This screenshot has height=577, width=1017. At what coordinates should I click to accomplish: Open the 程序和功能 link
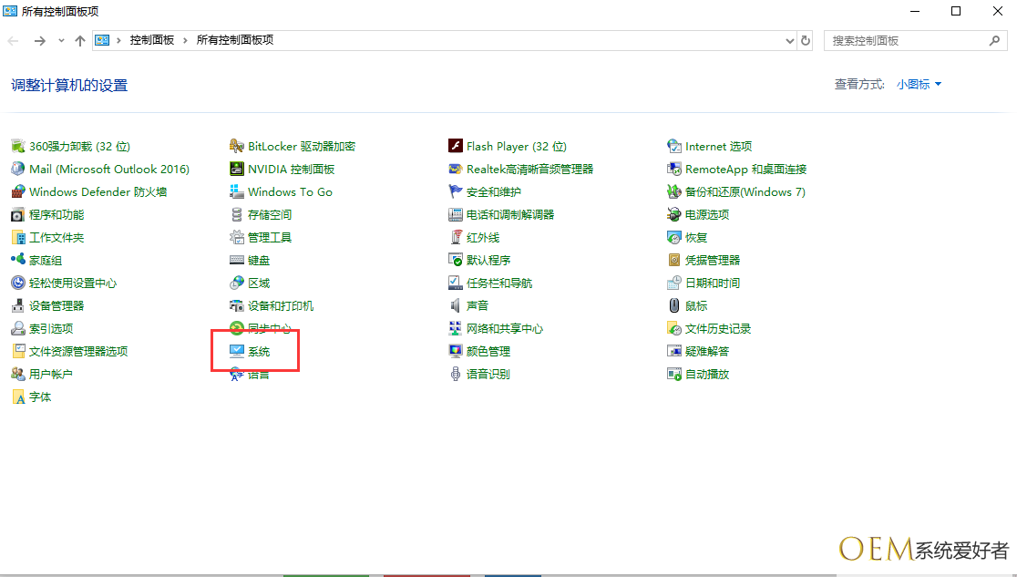(56, 214)
